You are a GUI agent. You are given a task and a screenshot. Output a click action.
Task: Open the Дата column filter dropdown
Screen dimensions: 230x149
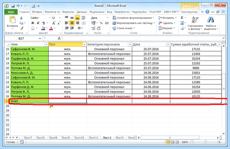168,44
